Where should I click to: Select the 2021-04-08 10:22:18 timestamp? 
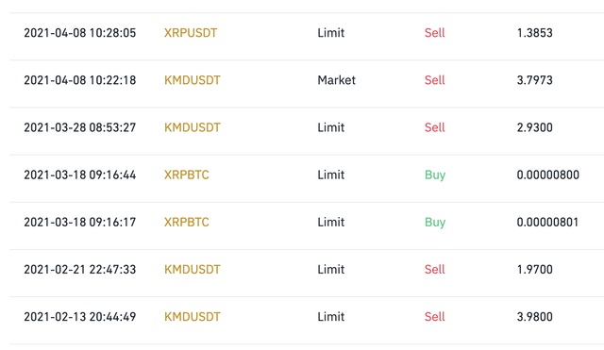coord(79,80)
